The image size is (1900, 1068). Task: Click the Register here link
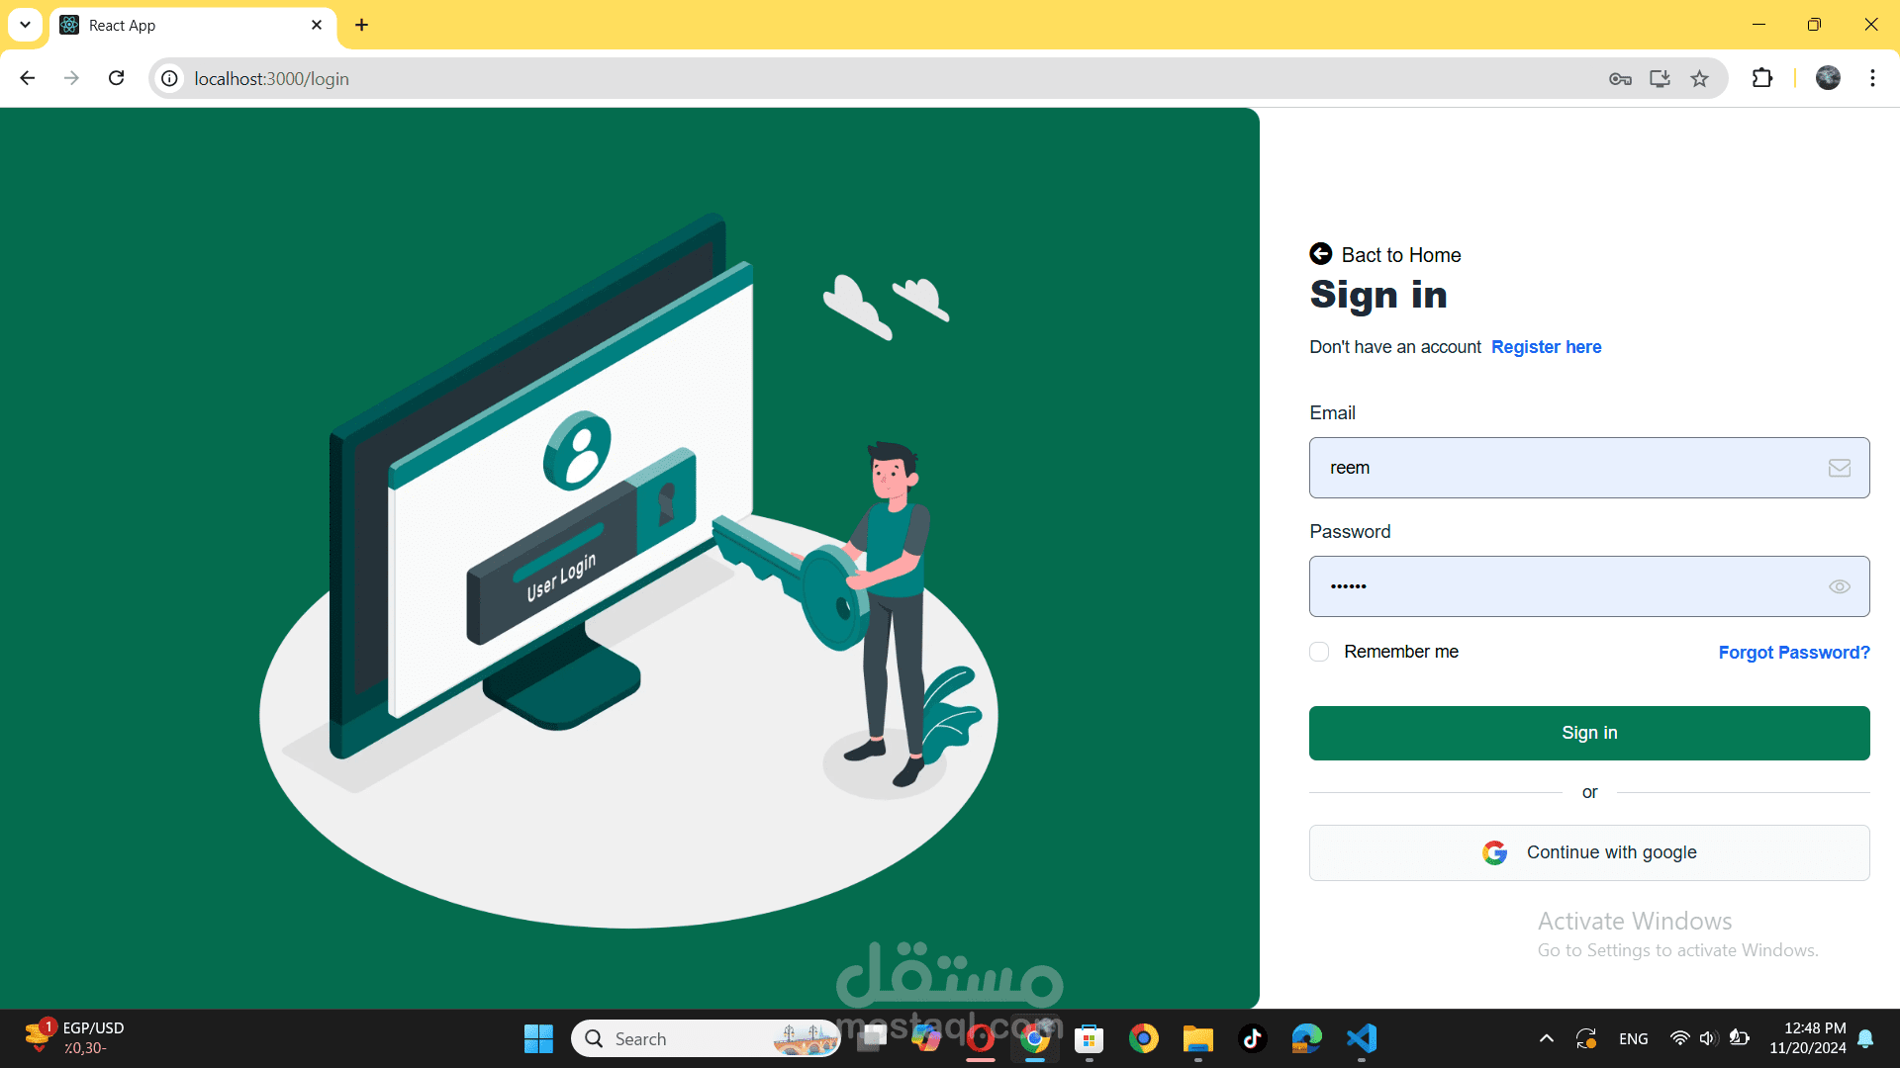pos(1546,347)
